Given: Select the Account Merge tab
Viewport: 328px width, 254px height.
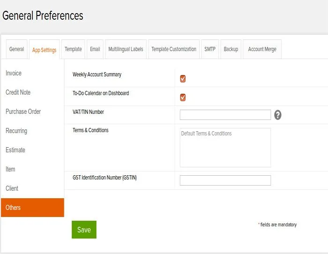Looking at the screenshot, I should 262,49.
